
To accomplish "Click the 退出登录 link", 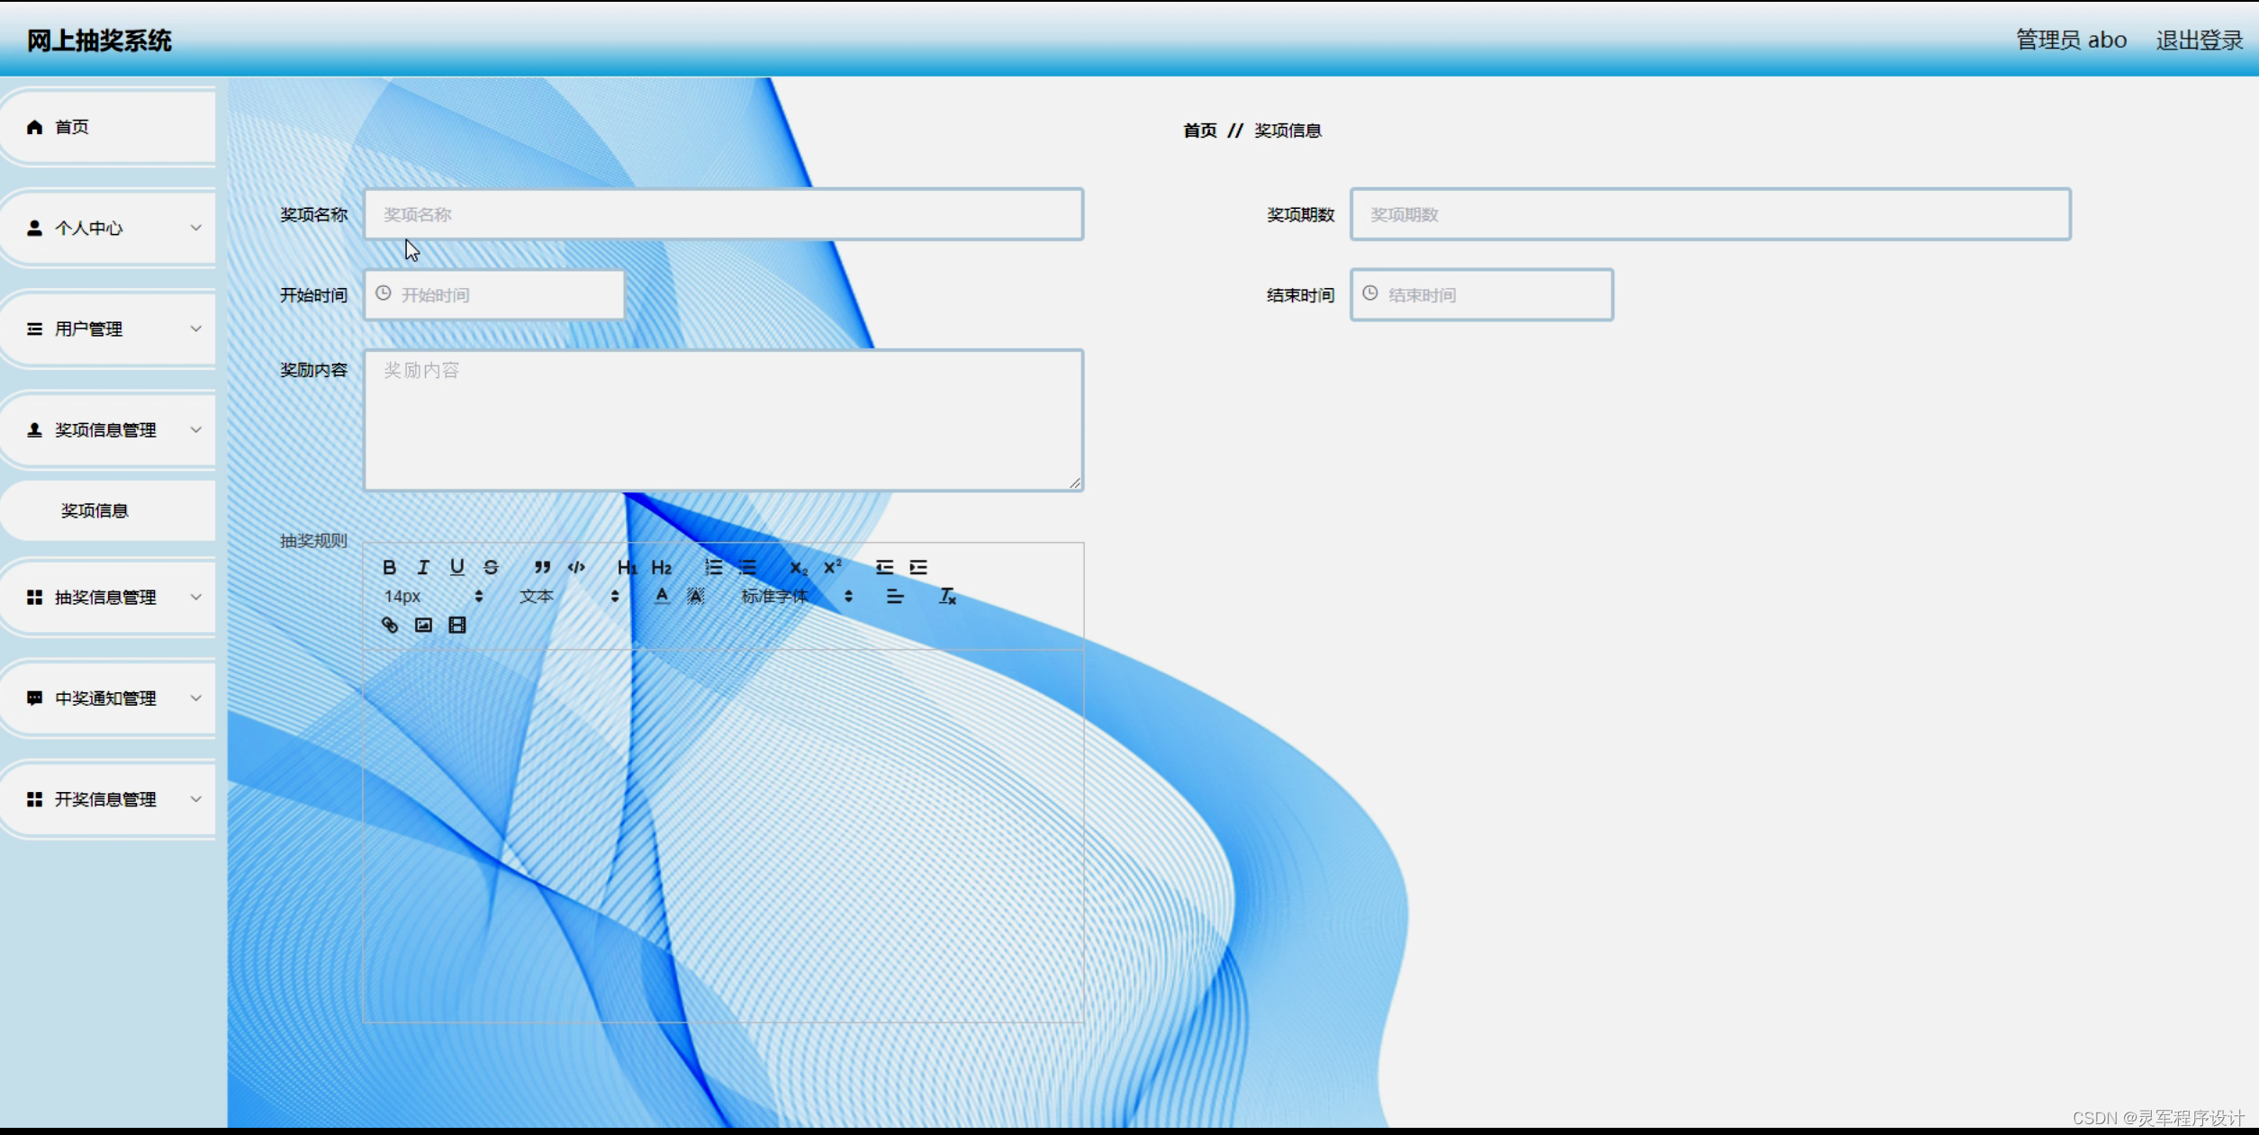I will pyautogui.click(x=2198, y=41).
